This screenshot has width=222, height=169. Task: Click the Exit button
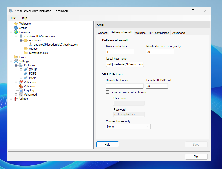[196, 157]
